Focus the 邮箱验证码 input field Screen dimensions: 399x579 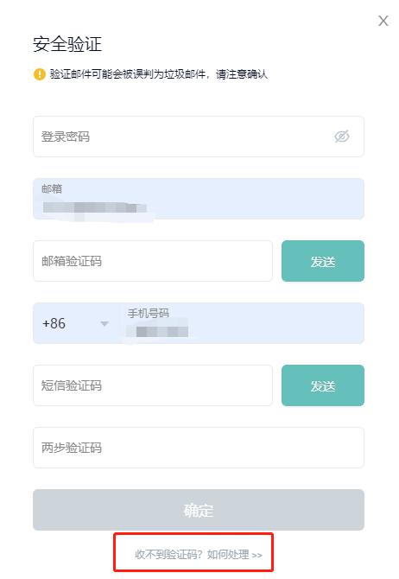tap(153, 261)
